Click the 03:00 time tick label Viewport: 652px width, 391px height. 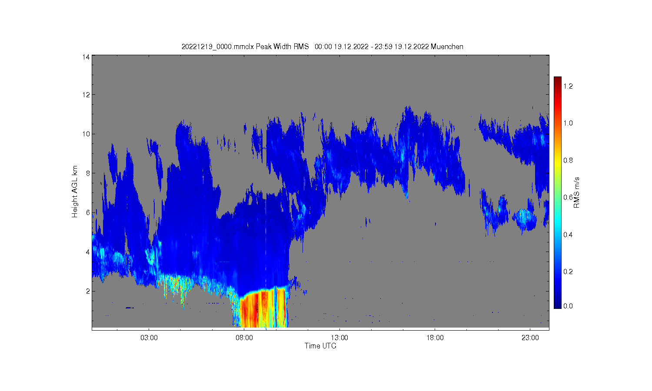[149, 338]
